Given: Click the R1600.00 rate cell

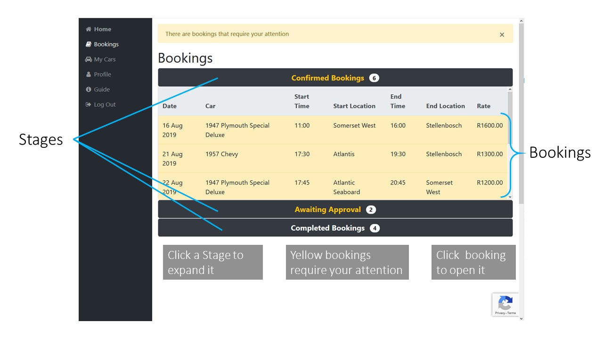Looking at the screenshot, I should 489,126.
